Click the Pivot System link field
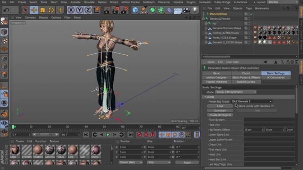This screenshot has width=303, height=170. (269, 119)
